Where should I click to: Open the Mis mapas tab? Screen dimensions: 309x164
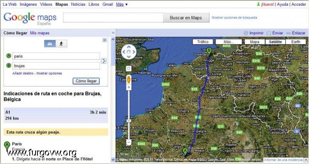(40, 33)
